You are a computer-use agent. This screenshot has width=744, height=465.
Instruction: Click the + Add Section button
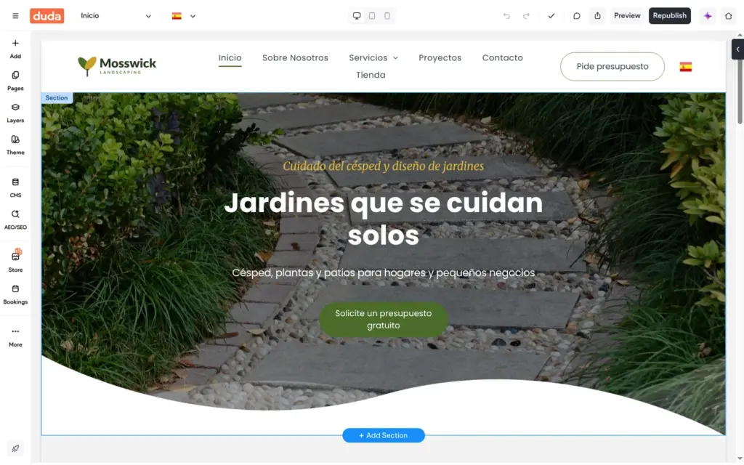[384, 435]
